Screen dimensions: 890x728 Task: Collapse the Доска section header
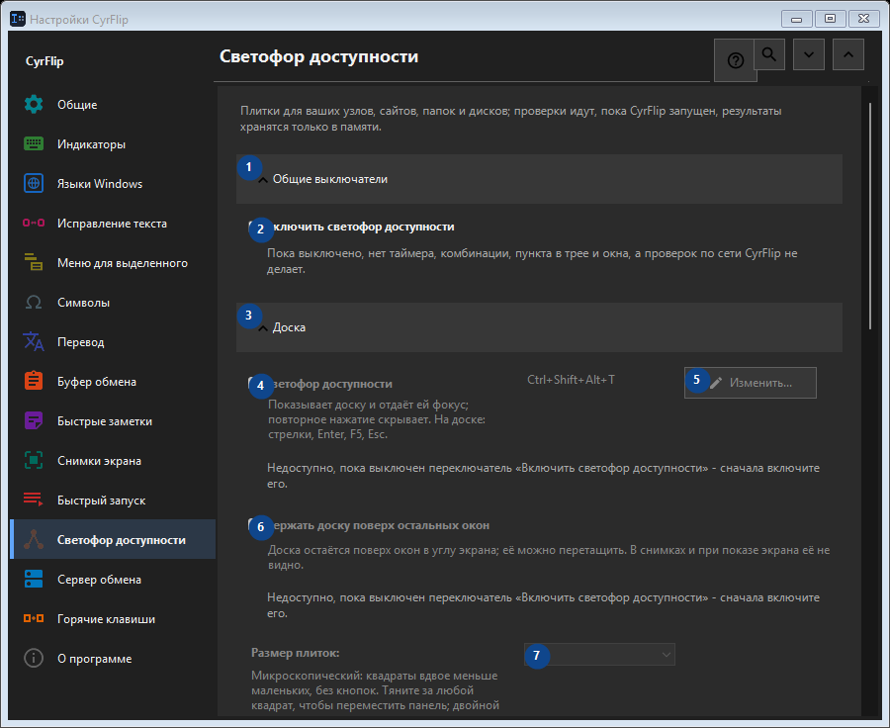pyautogui.click(x=539, y=327)
